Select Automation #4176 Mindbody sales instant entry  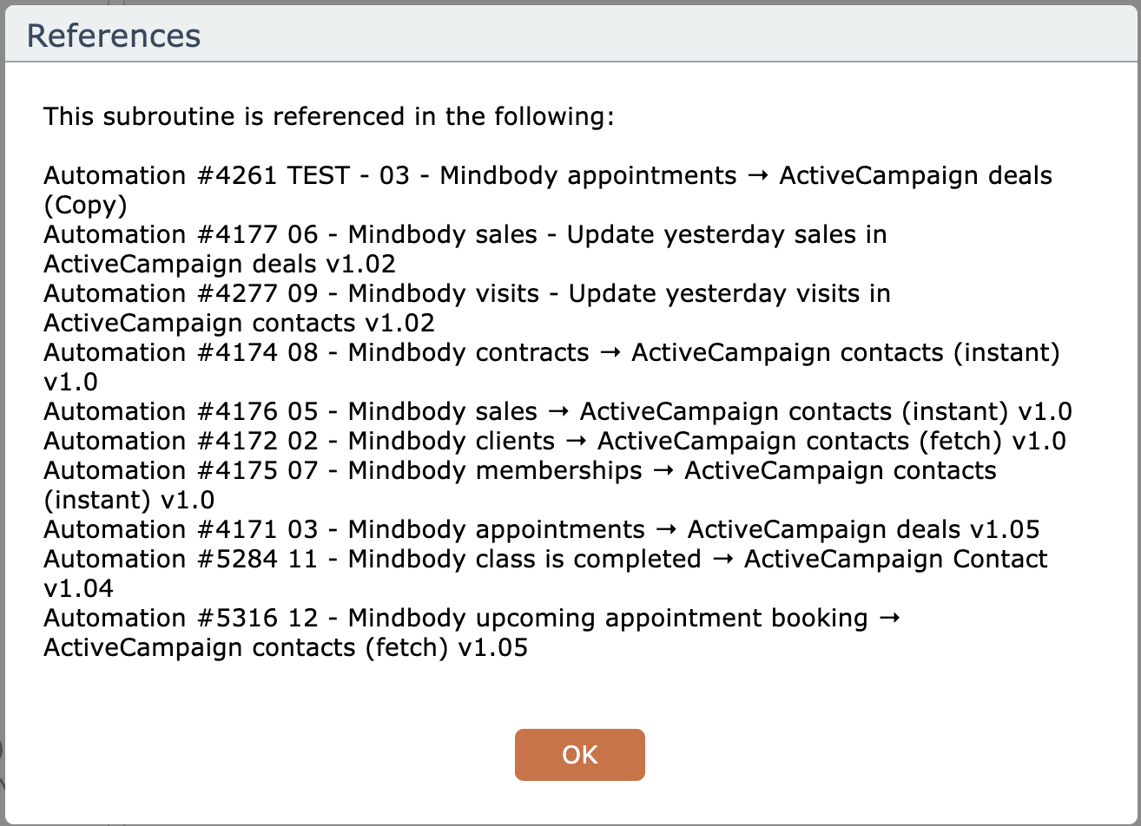[557, 411]
